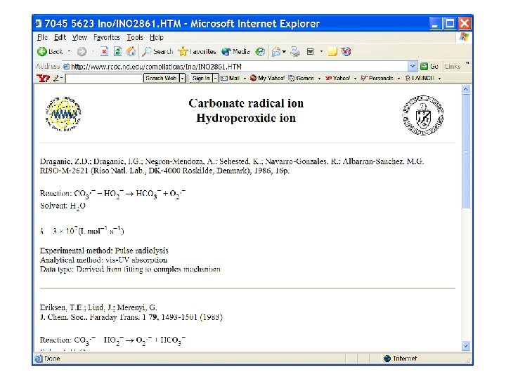Click the scrollbar up arrow
The width and height of the screenshot is (506, 379).
(x=466, y=89)
